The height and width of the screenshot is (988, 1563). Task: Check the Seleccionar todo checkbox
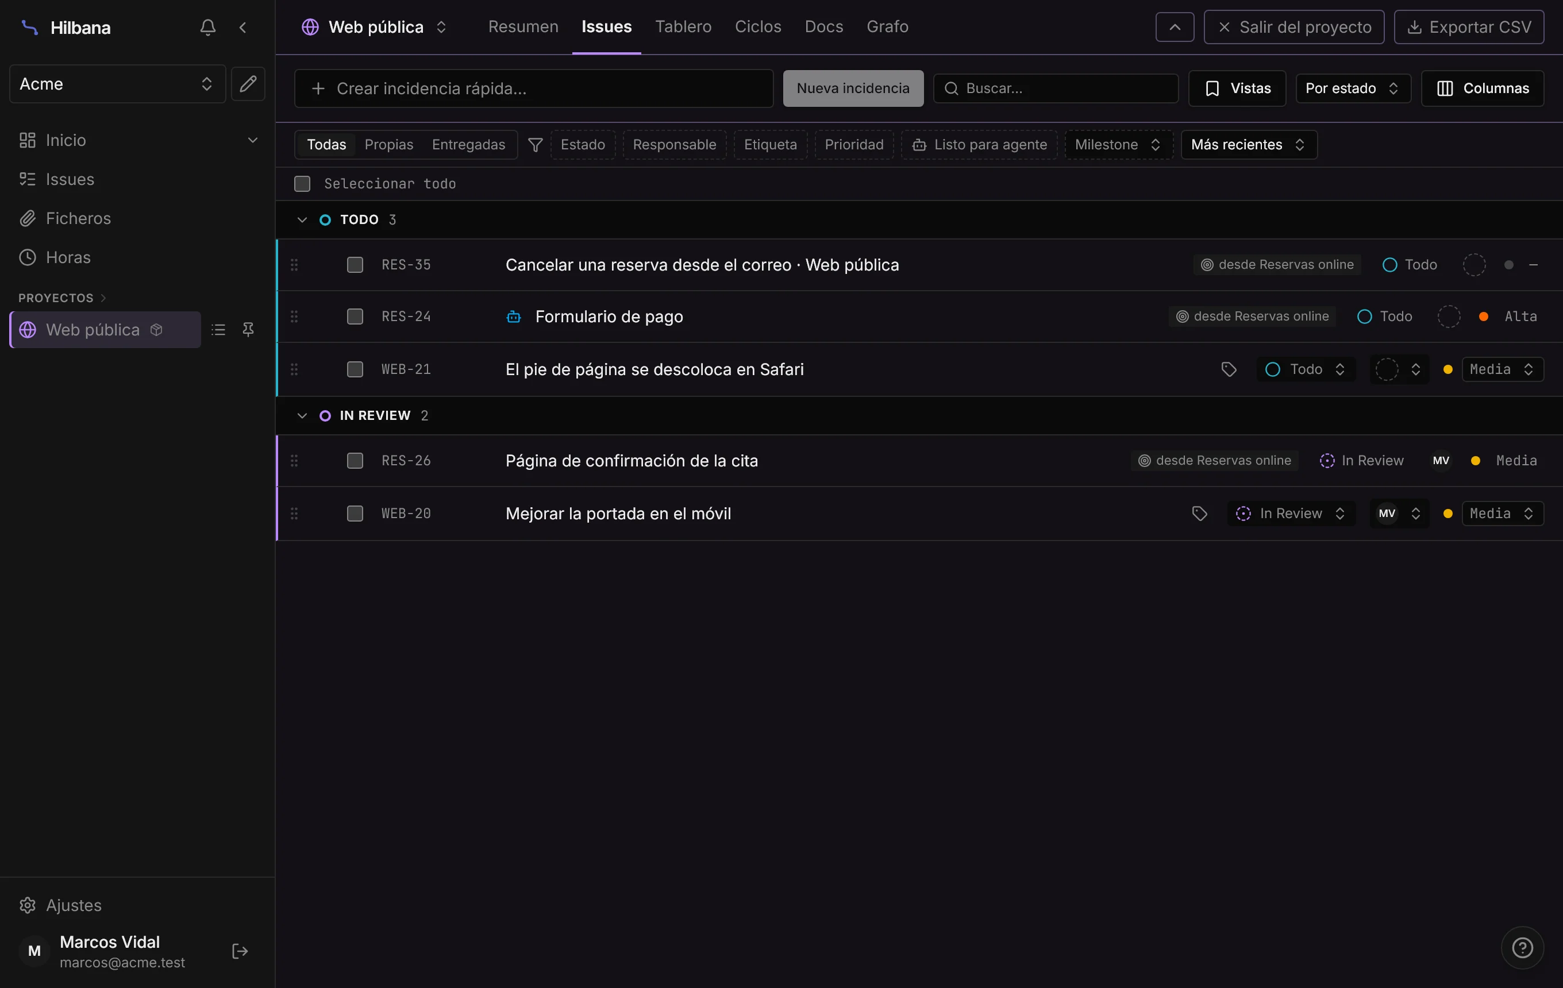tap(302, 184)
